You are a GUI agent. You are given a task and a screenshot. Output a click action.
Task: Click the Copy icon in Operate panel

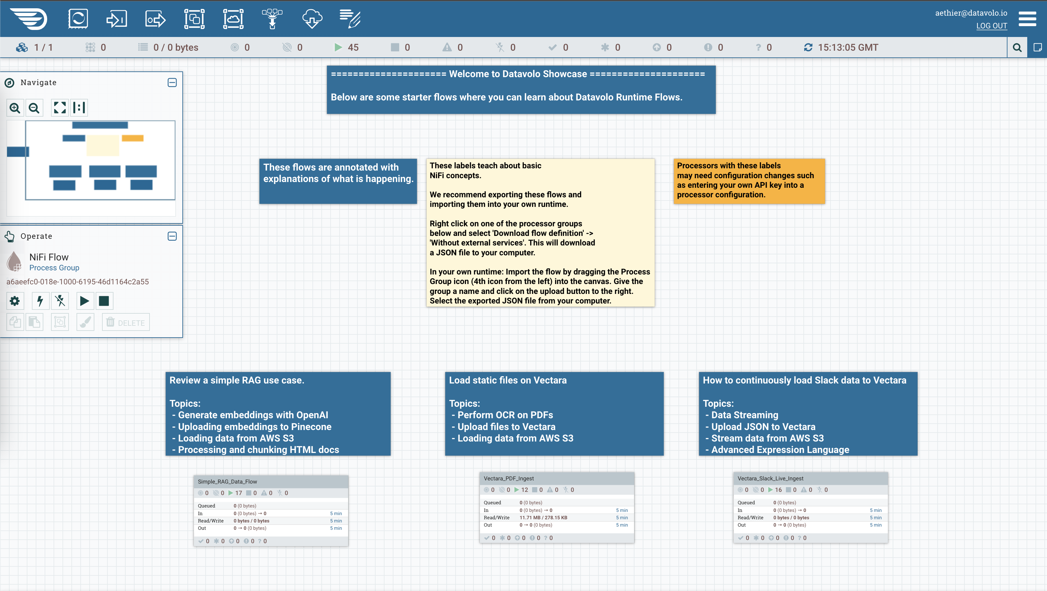15,322
